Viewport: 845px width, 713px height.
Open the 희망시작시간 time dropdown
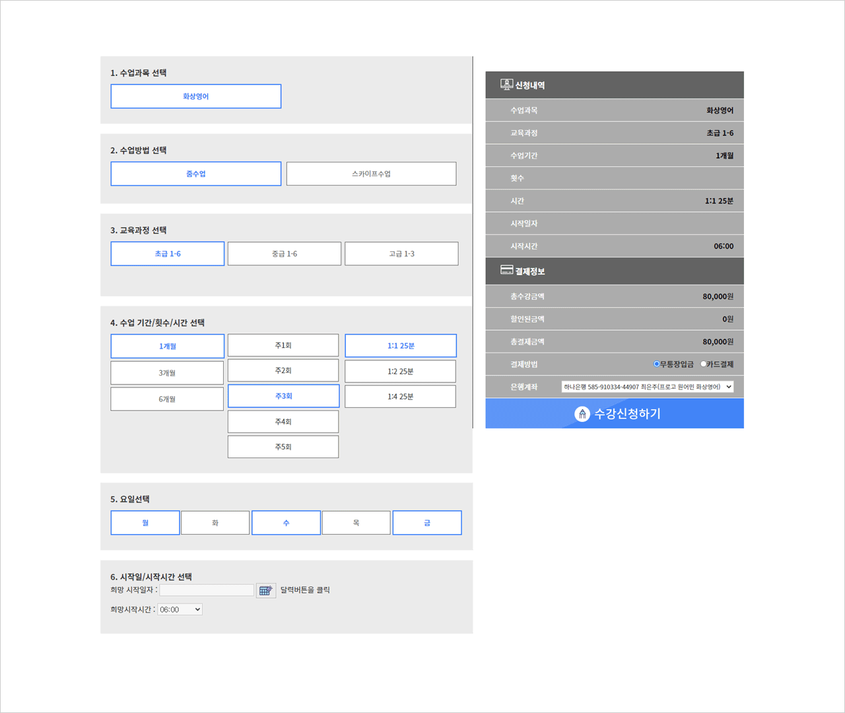pyautogui.click(x=180, y=610)
